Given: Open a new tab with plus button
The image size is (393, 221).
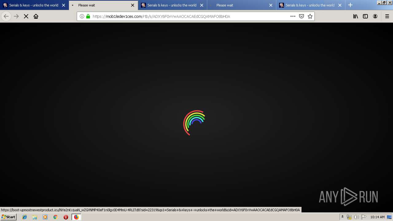Looking at the screenshot, I should click(350, 5).
